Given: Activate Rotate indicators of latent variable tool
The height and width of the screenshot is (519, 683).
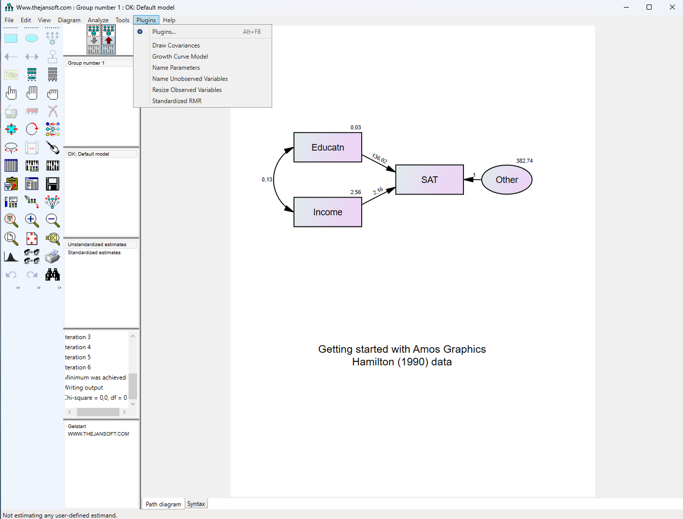Looking at the screenshot, I should click(32, 129).
